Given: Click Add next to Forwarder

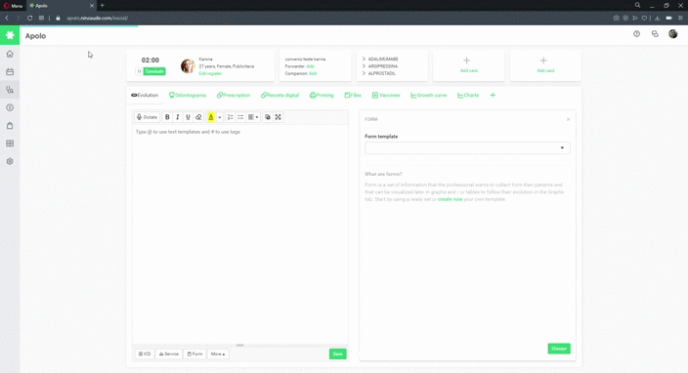Looking at the screenshot, I should (310, 66).
